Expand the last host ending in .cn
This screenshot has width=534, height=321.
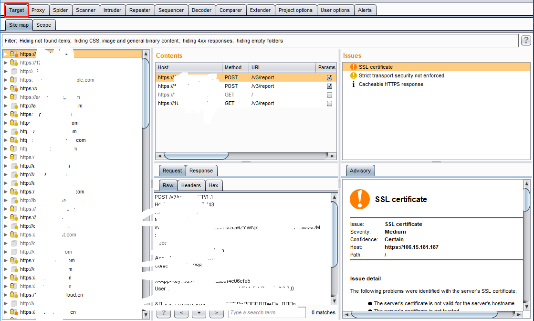point(6,312)
